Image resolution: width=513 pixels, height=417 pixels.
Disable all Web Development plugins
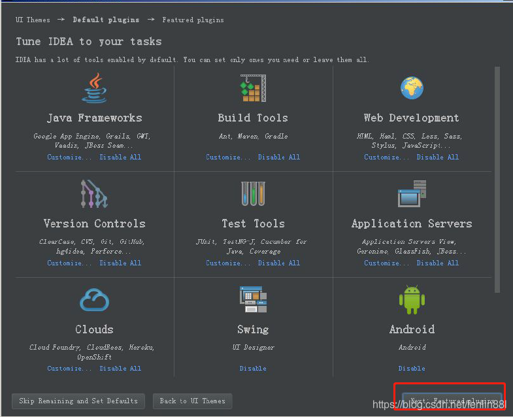click(438, 157)
